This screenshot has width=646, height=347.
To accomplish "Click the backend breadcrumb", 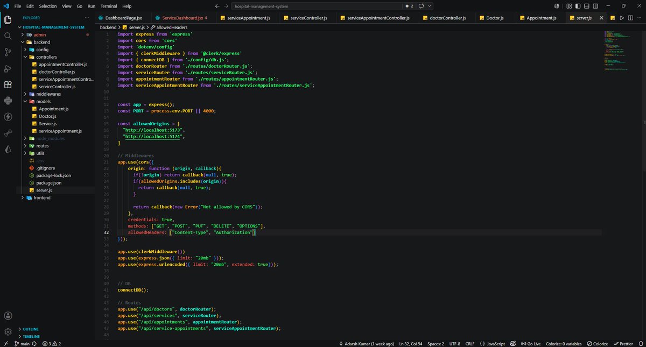I will 108,26.
